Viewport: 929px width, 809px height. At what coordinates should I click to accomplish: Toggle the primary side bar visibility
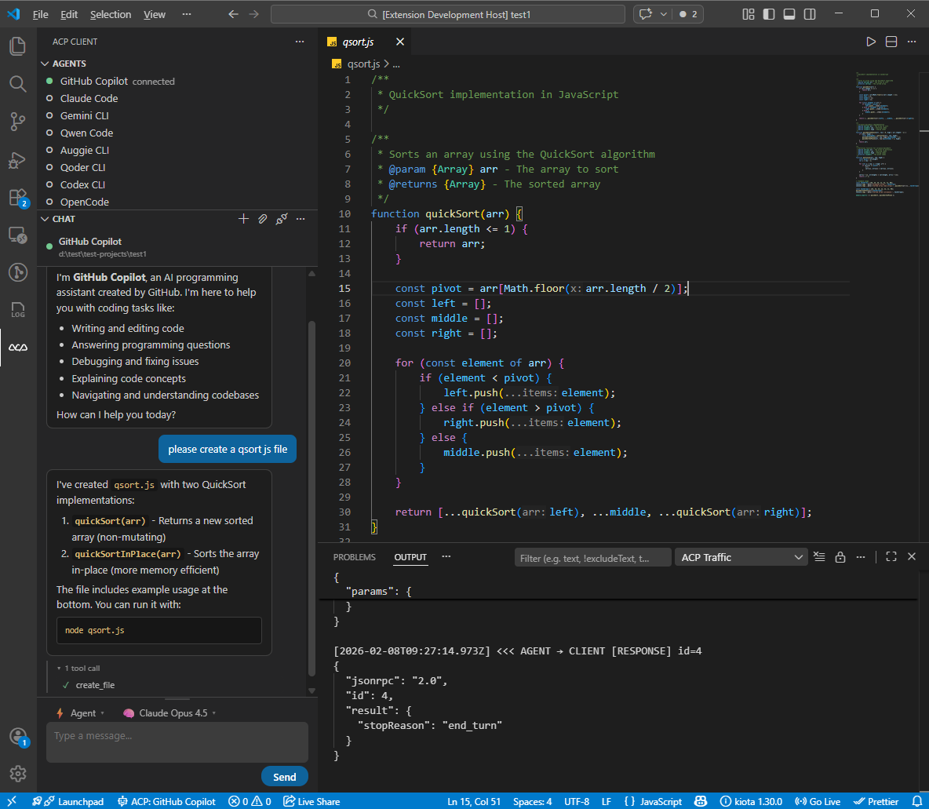pos(769,14)
